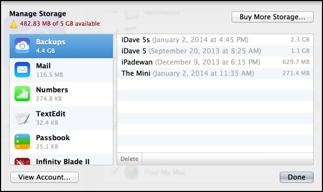The width and height of the screenshot is (323, 192).
Task: Click the green Numbers chart icon
Action: (x=22, y=94)
